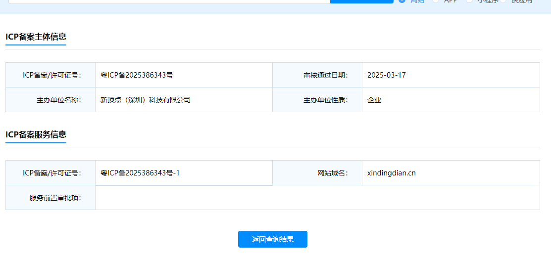Click the 服务前置审批项 label cell

point(50,198)
